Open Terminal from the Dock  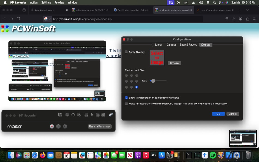[189, 155]
